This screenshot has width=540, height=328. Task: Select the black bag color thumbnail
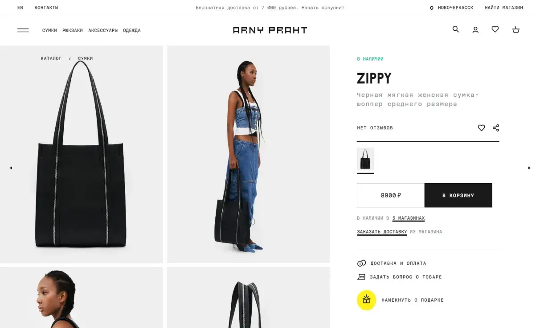tap(365, 160)
